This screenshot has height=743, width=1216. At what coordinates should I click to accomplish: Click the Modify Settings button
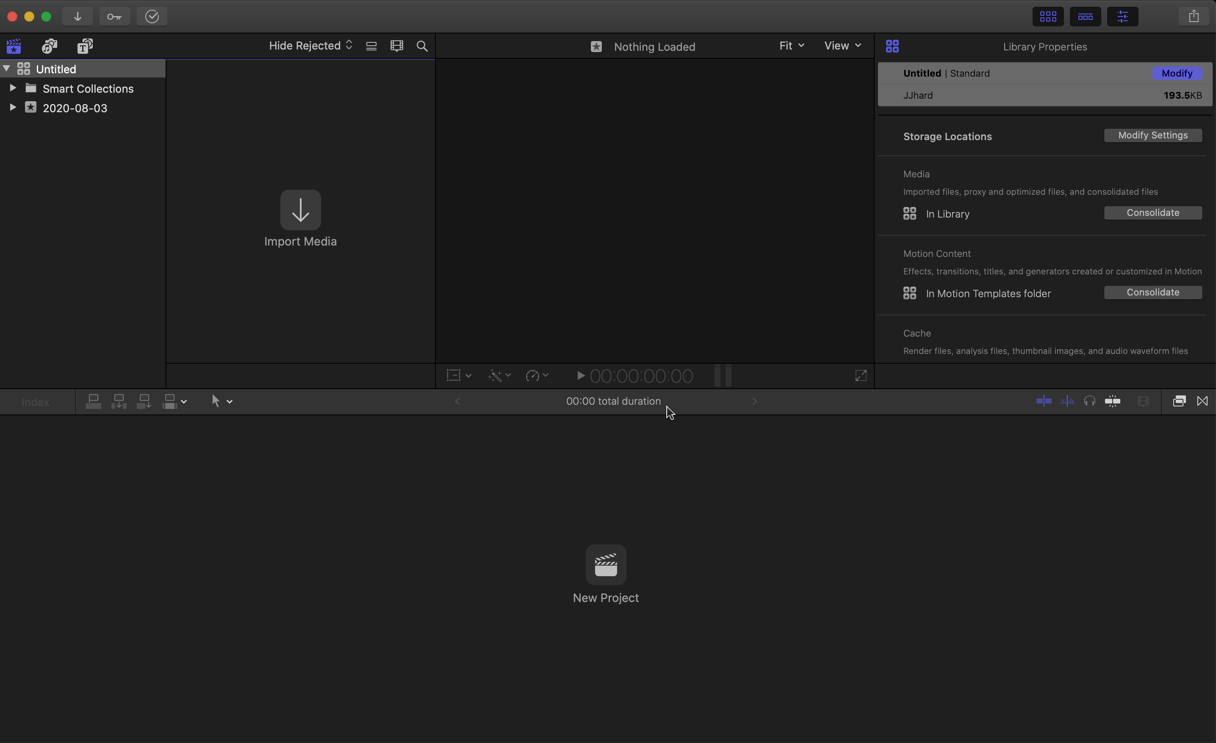click(1152, 135)
